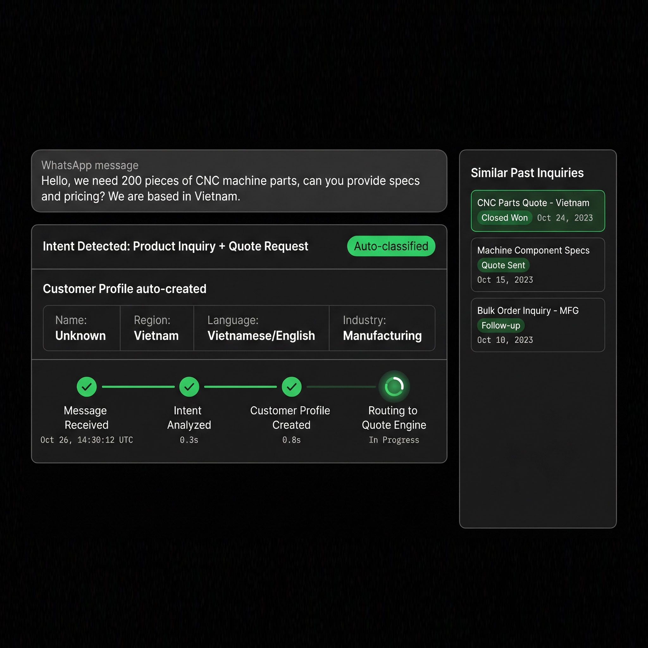Click the Closed Won status tag

(x=504, y=218)
